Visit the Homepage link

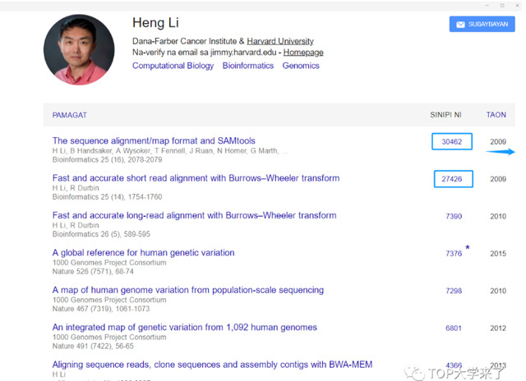tap(303, 53)
